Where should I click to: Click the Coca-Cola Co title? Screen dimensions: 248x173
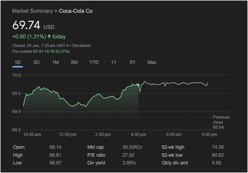click(76, 11)
